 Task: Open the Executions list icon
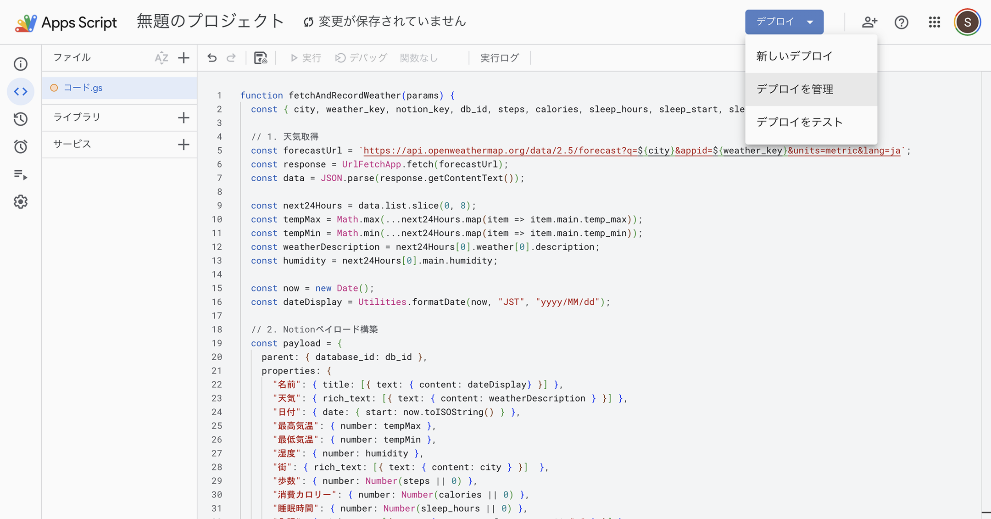[21, 174]
